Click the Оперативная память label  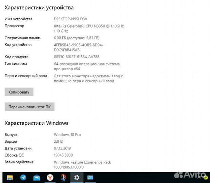pyautogui.click(x=23, y=38)
